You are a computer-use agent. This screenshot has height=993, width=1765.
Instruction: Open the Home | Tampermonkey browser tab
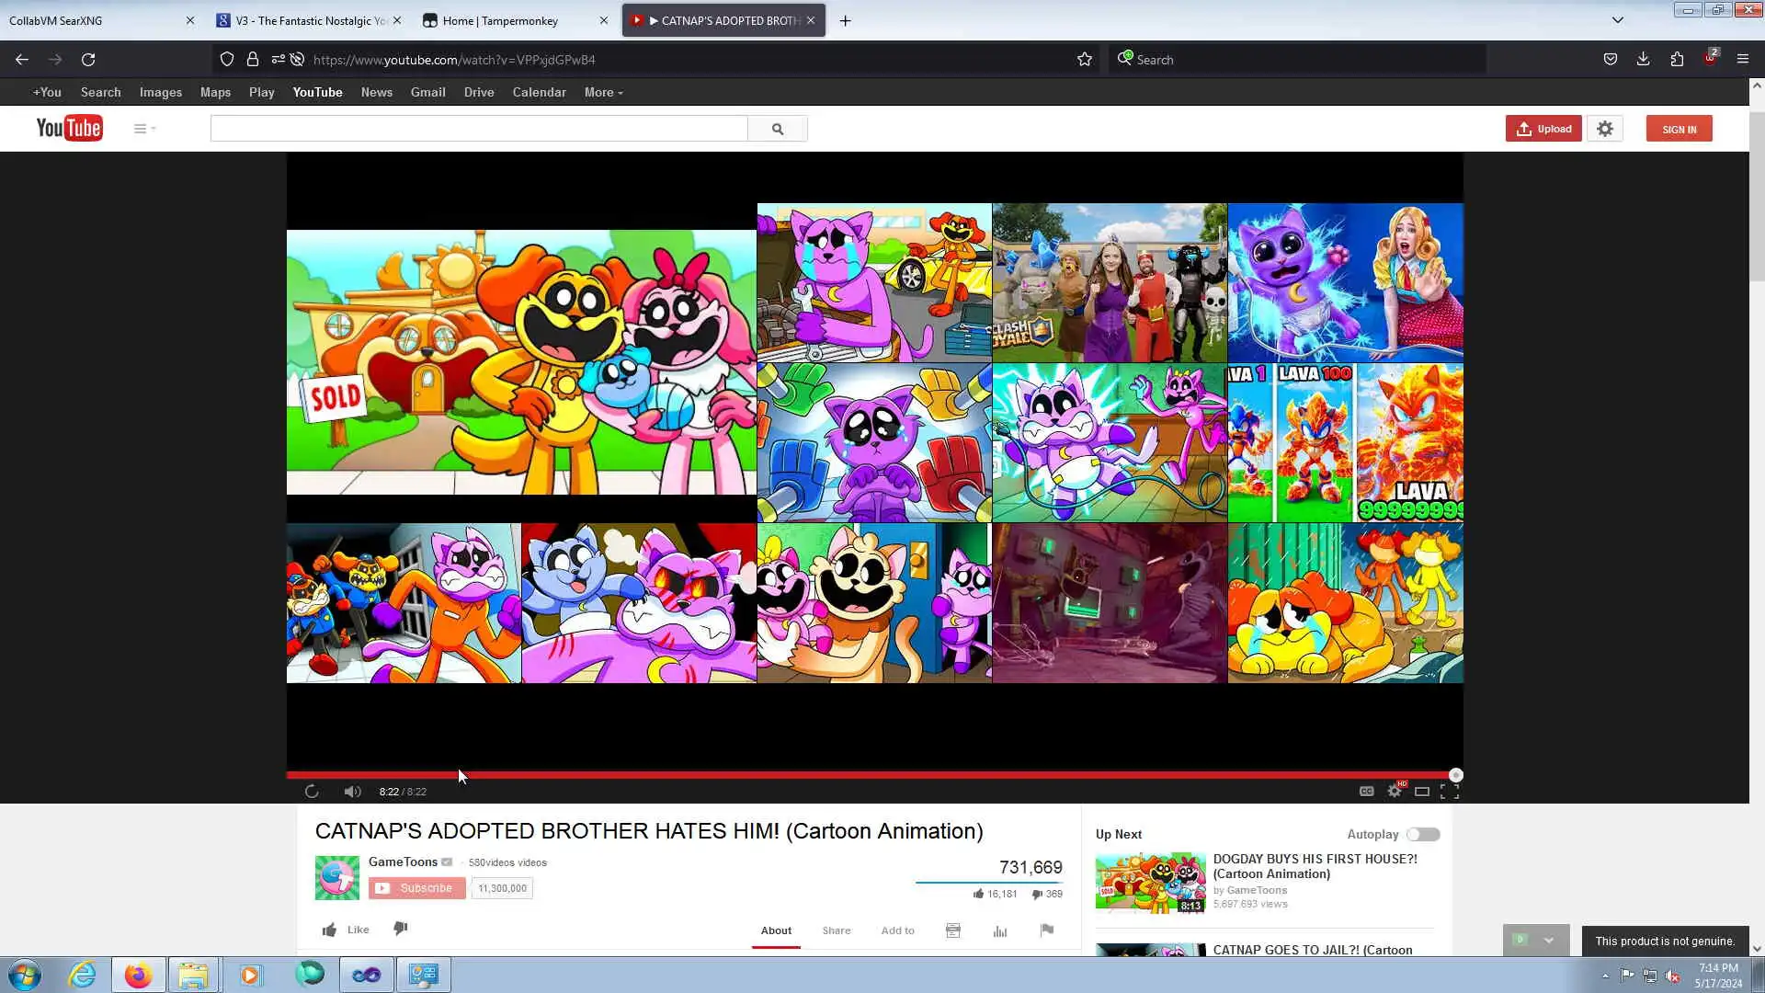501,20
